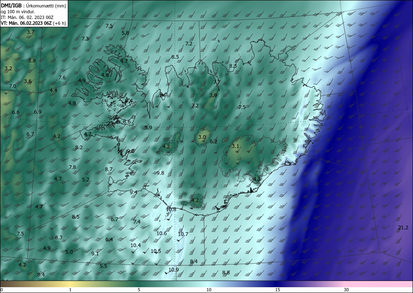Click the '5.9' map value
The height and width of the screenshot is (293, 413).
pyautogui.click(x=148, y=128)
